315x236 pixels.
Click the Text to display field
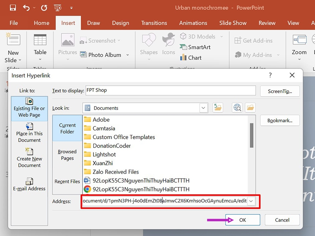coord(170,90)
